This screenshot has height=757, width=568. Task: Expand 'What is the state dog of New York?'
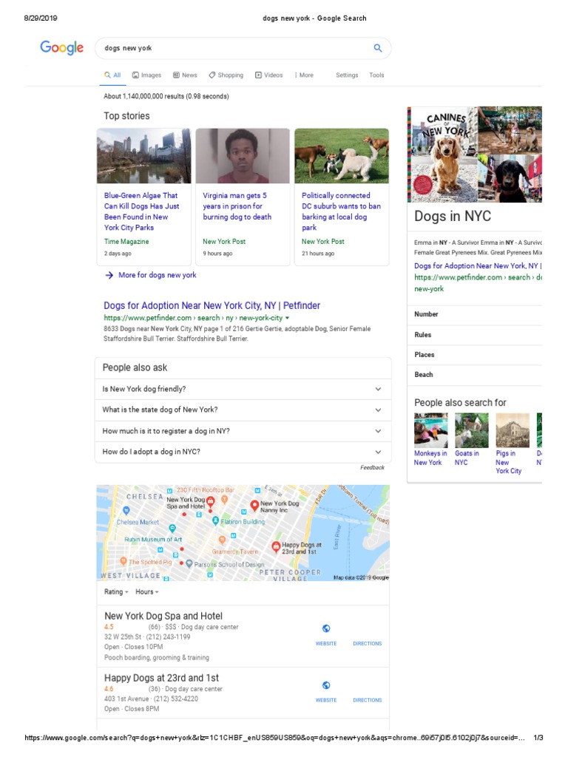point(243,410)
